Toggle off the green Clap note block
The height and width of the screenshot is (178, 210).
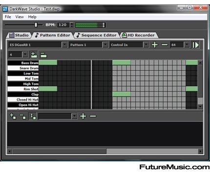click(x=122, y=94)
